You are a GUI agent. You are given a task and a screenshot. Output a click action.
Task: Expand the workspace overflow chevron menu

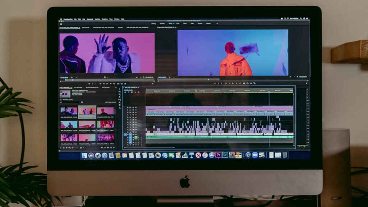[x=217, y=23]
